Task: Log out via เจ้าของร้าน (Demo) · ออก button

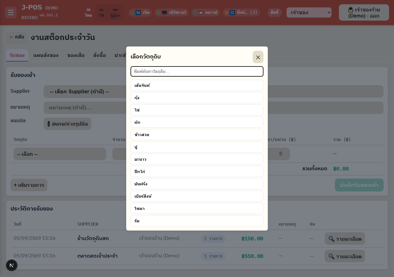Action: 364,13
